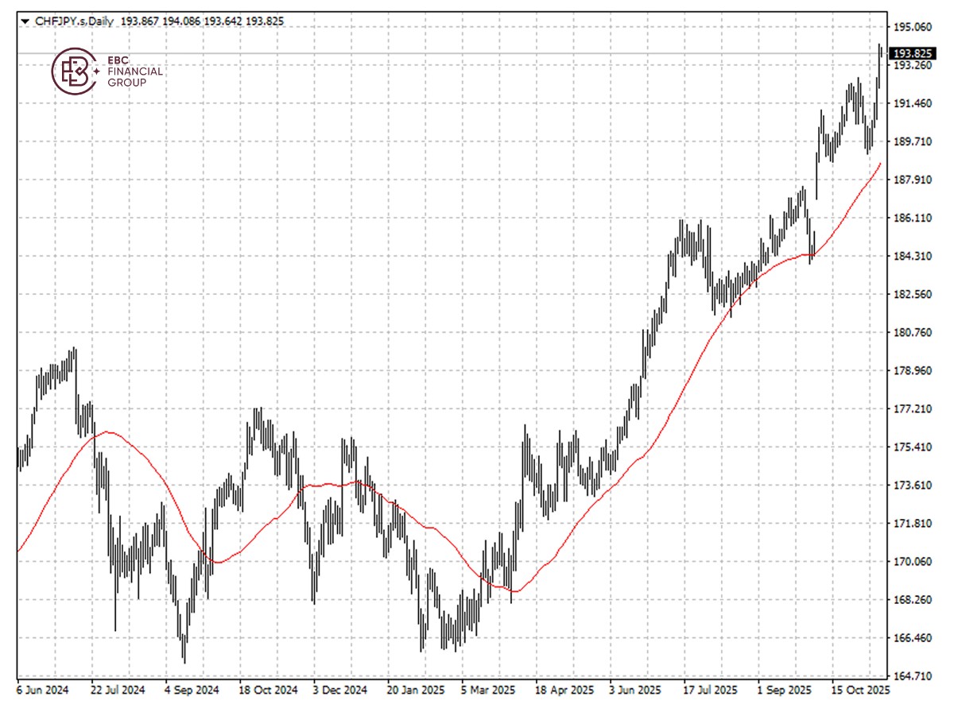Click the EBC circular logo emblem
Screen dimensions: 954x712
76,72
